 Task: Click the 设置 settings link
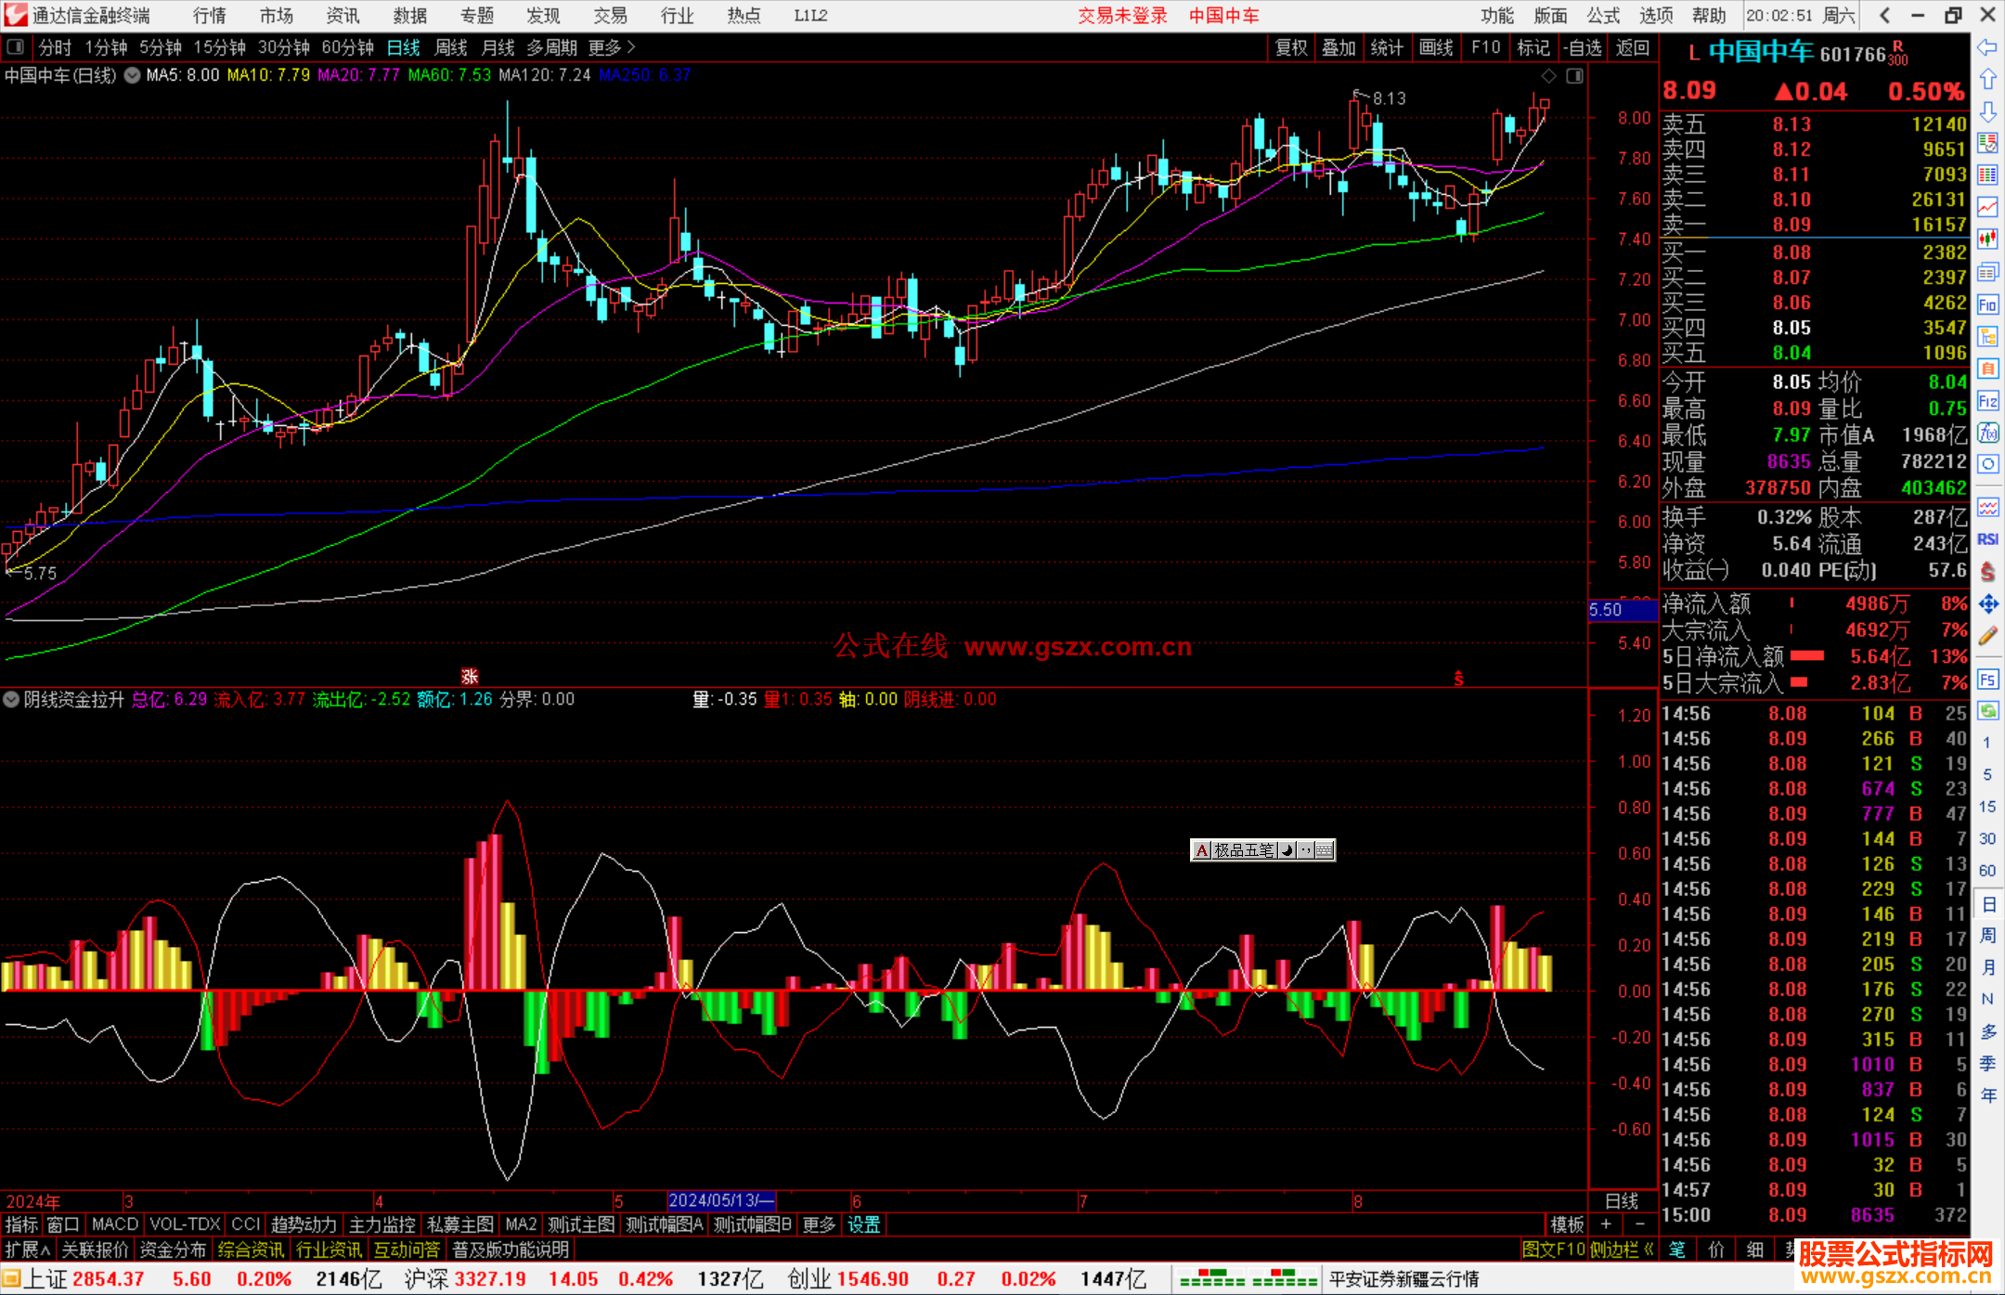(x=863, y=1224)
